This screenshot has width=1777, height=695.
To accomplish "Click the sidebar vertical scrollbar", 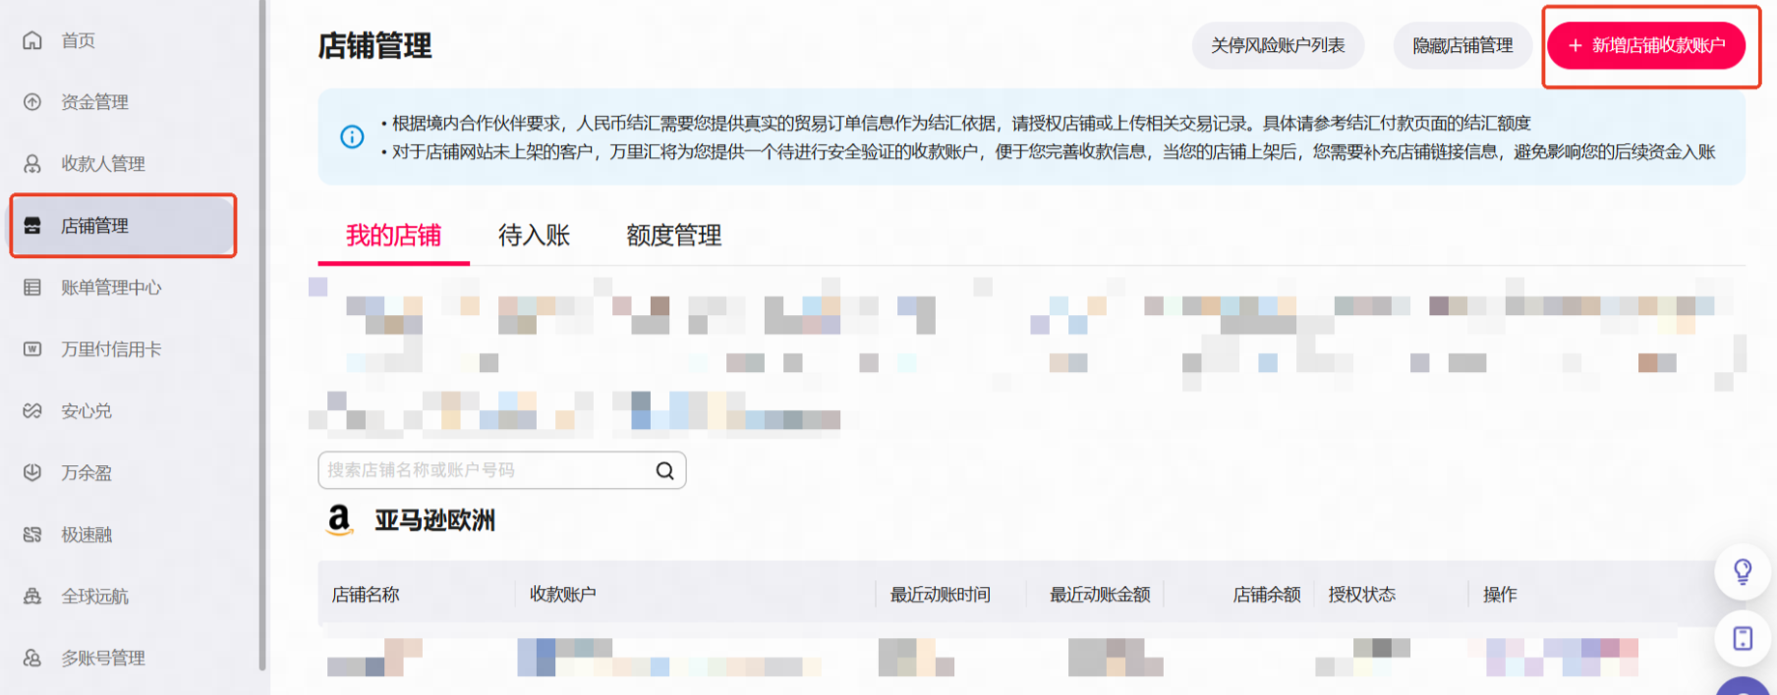I will tap(262, 334).
